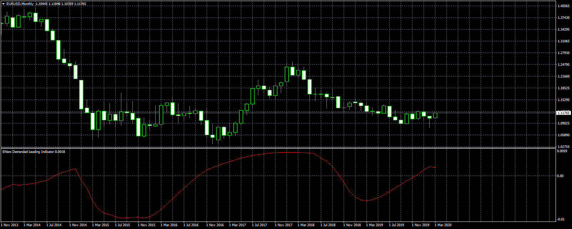
Task: Click the 1 Nov 2014 date label
Action: pyautogui.click(x=78, y=225)
